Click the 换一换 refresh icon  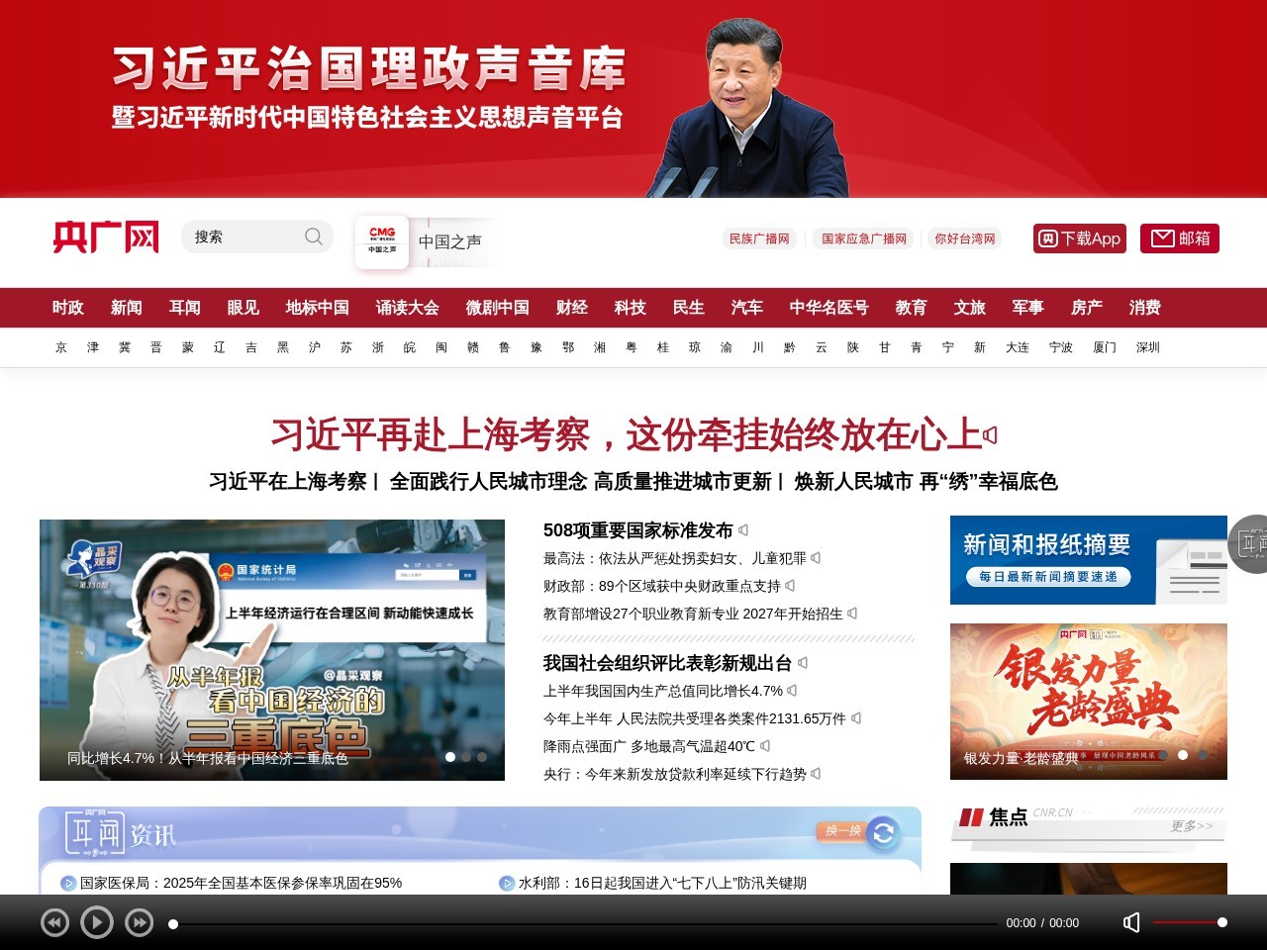[883, 833]
